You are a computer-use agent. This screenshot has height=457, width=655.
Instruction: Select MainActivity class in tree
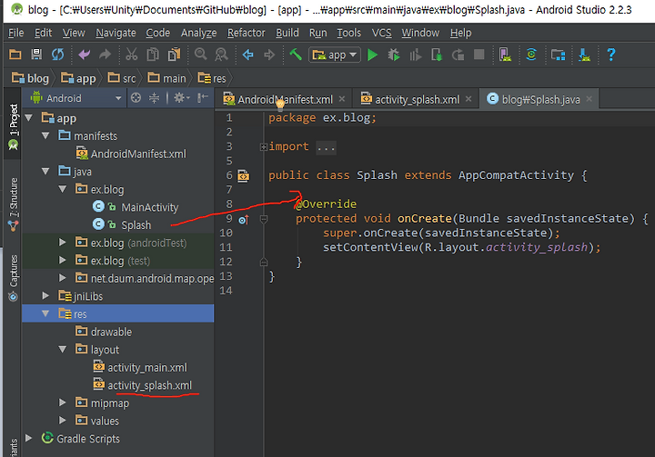coord(149,207)
